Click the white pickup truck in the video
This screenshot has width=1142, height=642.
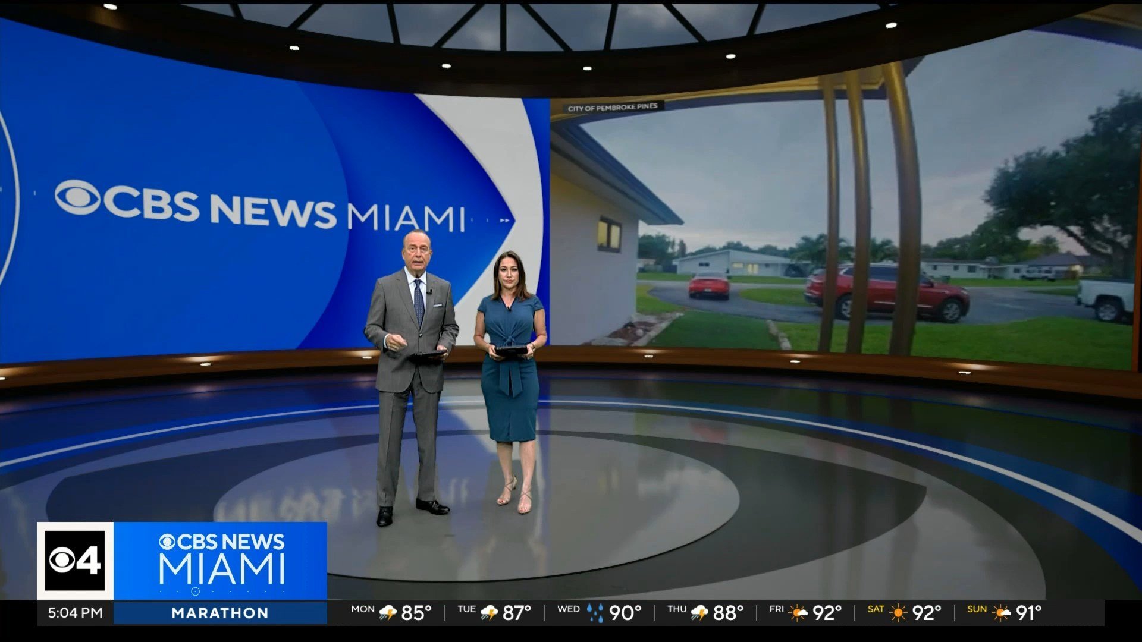click(1106, 299)
